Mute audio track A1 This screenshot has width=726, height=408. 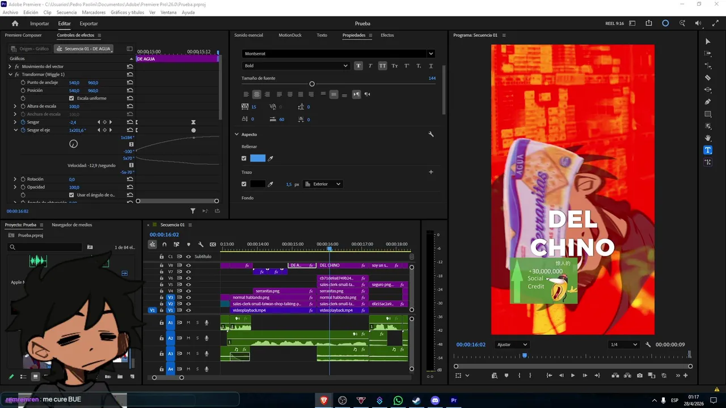pos(188,322)
